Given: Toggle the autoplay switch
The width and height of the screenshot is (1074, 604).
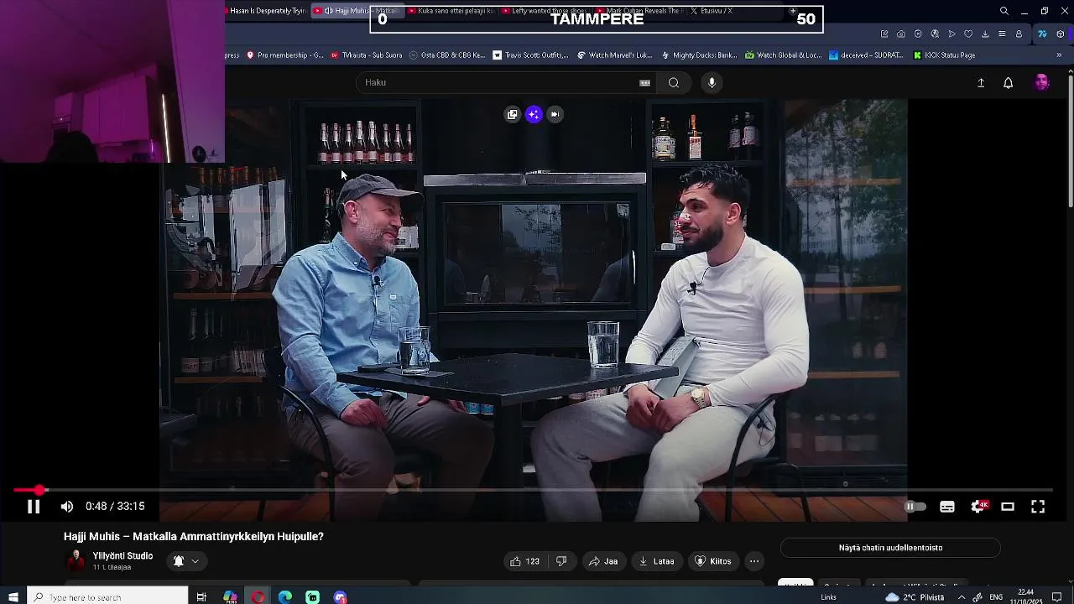Looking at the screenshot, I should tap(915, 507).
